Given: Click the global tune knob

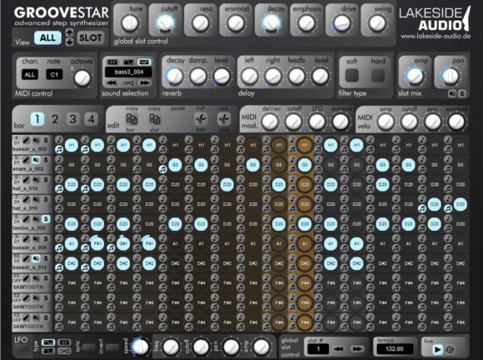Looking at the screenshot, I should pyautogui.click(x=130, y=23).
